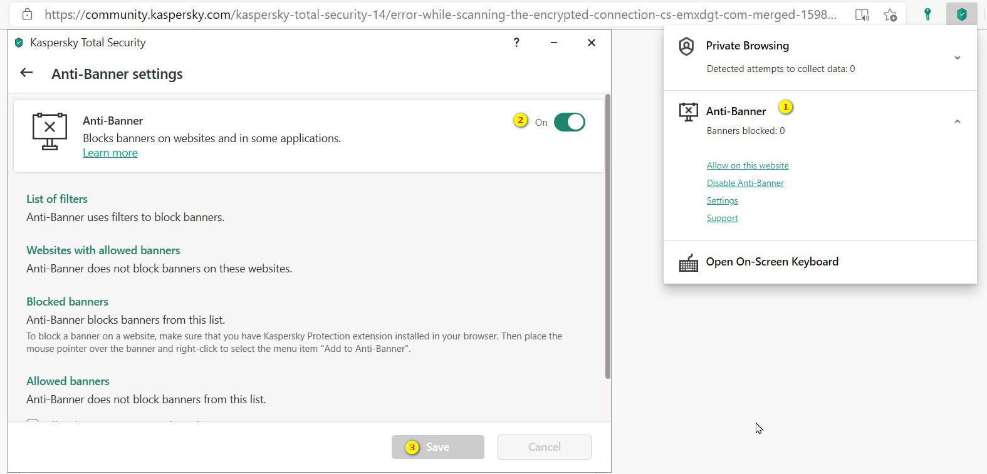Expand the Private Browsing section chevron
The height and width of the screenshot is (474, 987).
pyautogui.click(x=957, y=58)
